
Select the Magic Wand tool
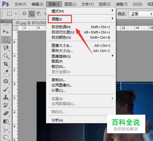pos(6,56)
